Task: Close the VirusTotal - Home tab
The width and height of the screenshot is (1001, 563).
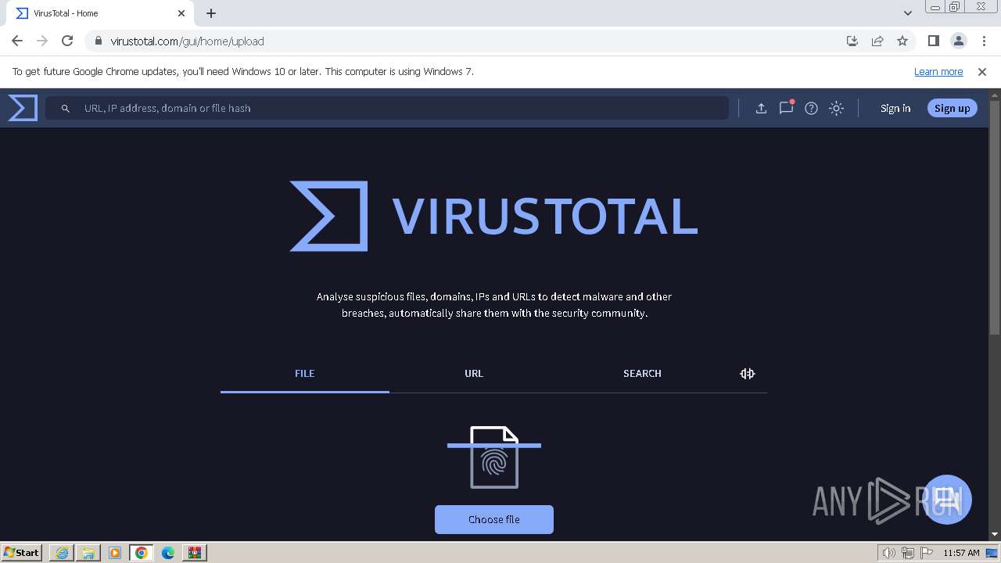Action: (181, 13)
